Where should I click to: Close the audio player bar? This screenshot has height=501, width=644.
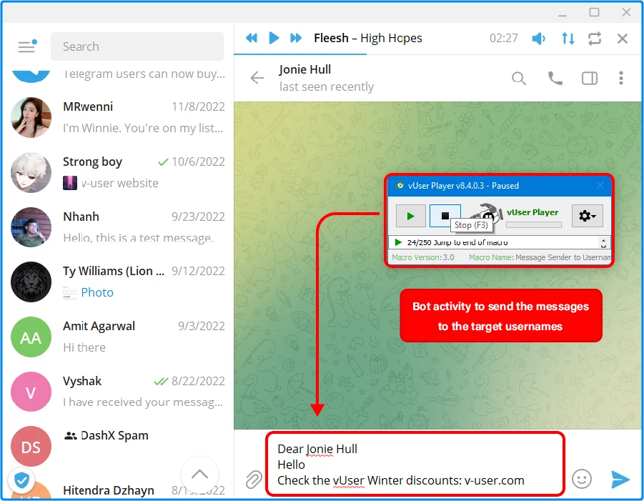(x=623, y=39)
